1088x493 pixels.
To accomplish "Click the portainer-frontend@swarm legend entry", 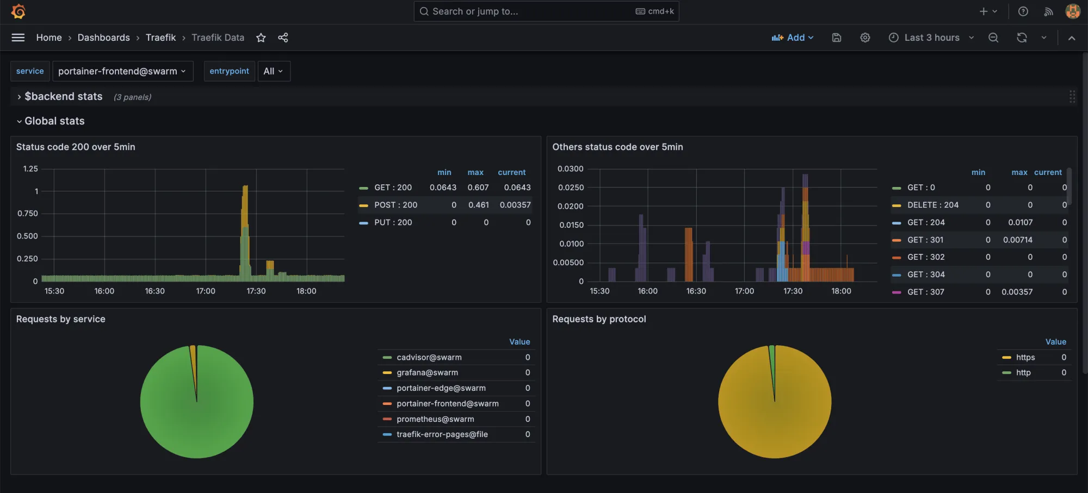I will pos(448,403).
